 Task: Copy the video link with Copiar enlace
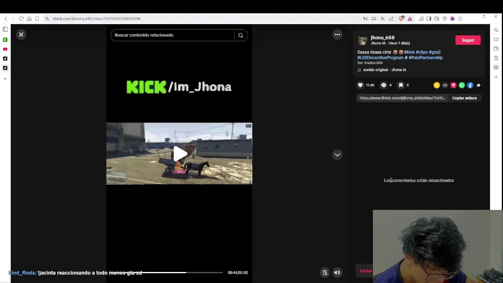point(464,98)
